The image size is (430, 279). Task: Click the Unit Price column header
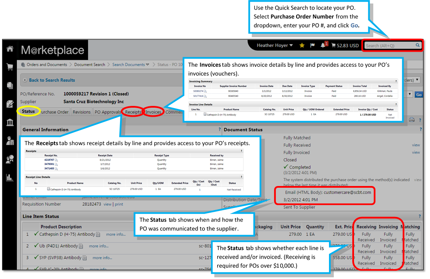point(291,227)
